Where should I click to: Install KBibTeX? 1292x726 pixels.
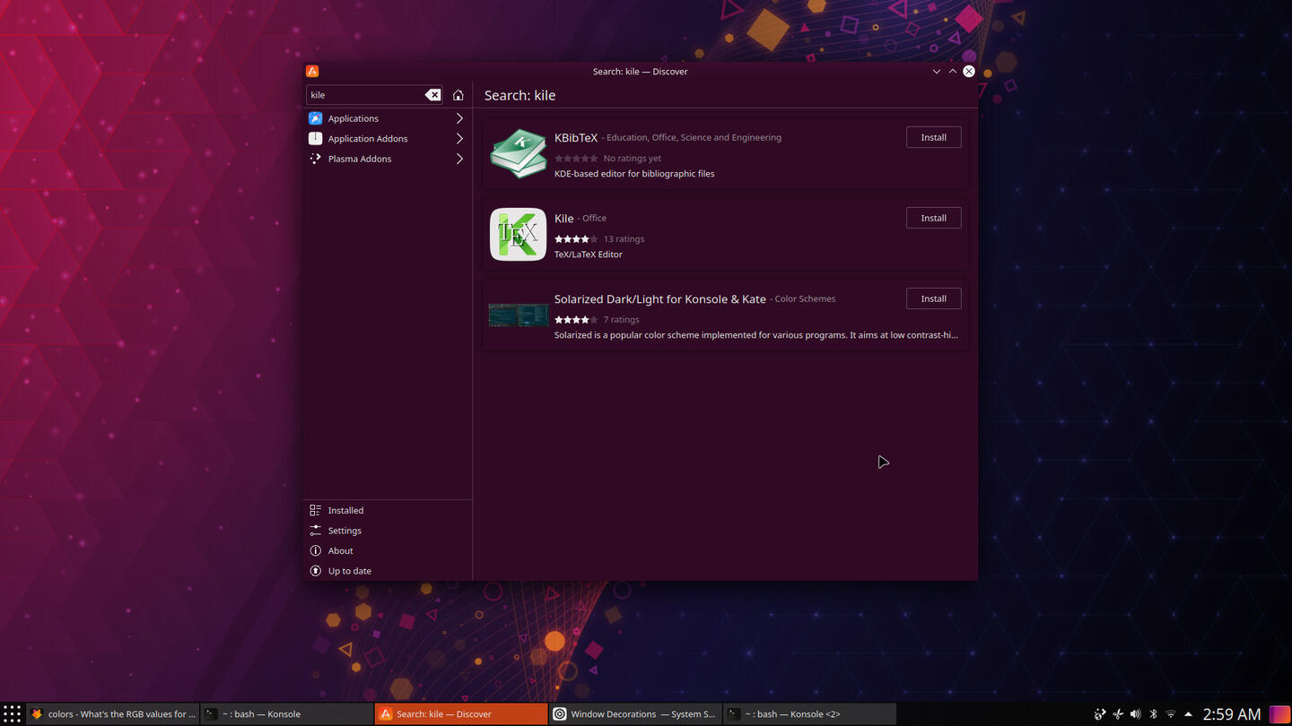933,137
